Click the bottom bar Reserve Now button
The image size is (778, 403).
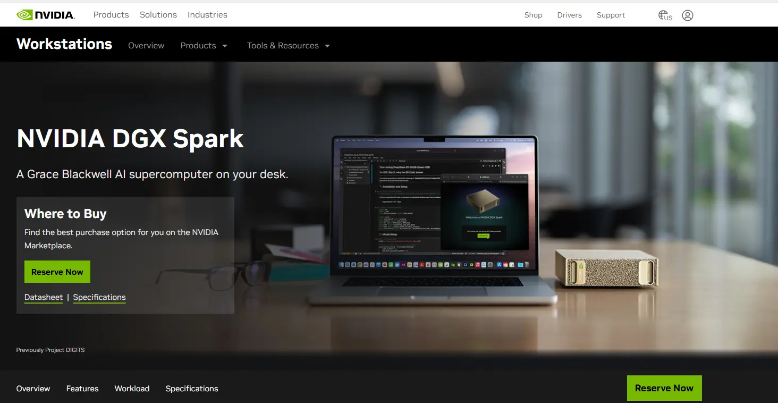point(664,388)
